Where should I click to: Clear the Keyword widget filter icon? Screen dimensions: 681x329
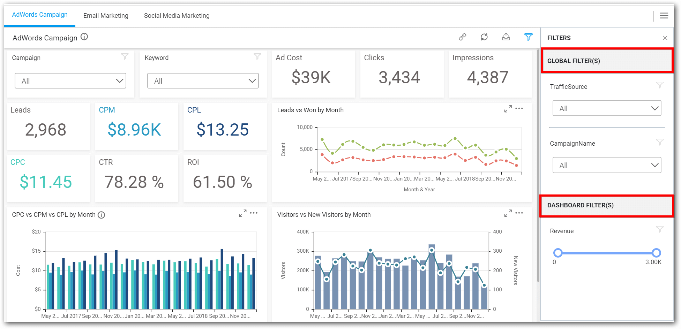coord(257,56)
